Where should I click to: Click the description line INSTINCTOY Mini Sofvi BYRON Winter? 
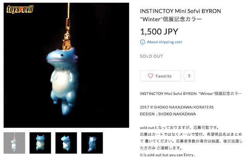[x=191, y=93]
